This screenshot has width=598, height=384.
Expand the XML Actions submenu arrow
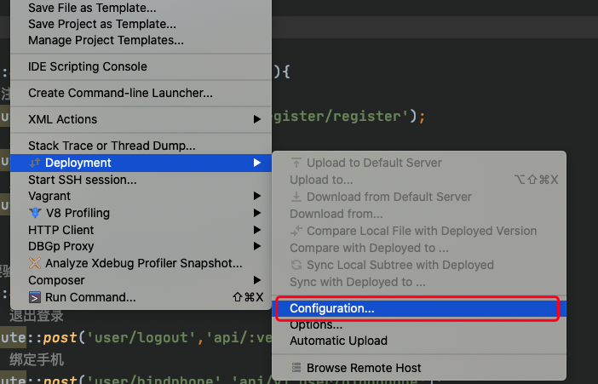[x=256, y=119]
